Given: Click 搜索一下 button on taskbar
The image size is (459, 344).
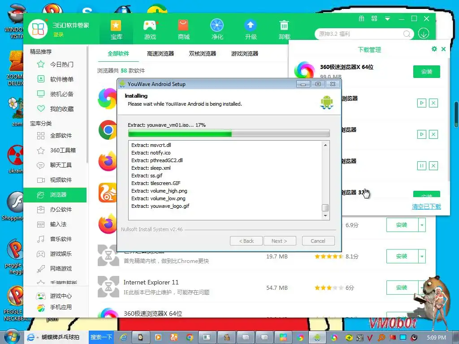Looking at the screenshot, I should click(101, 337).
